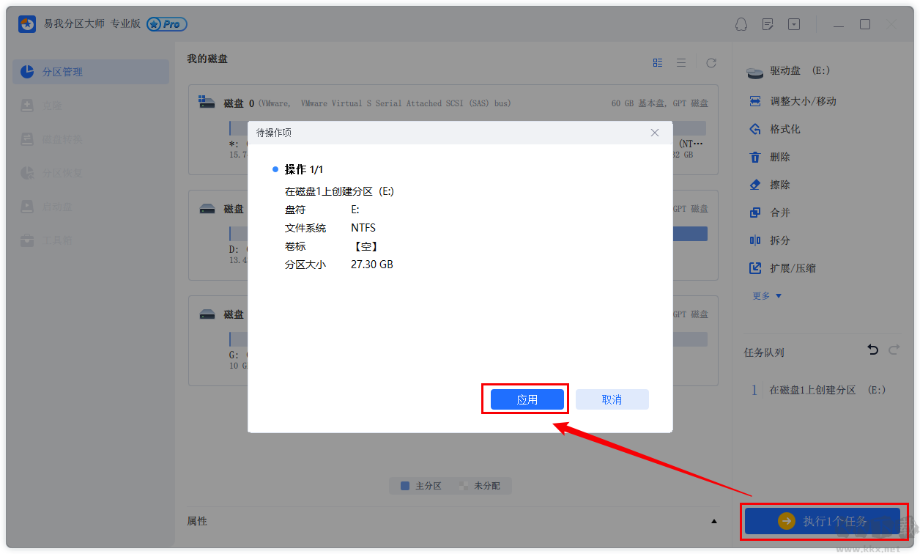Click the NTFS file system value
The image size is (920, 554).
[x=363, y=228]
